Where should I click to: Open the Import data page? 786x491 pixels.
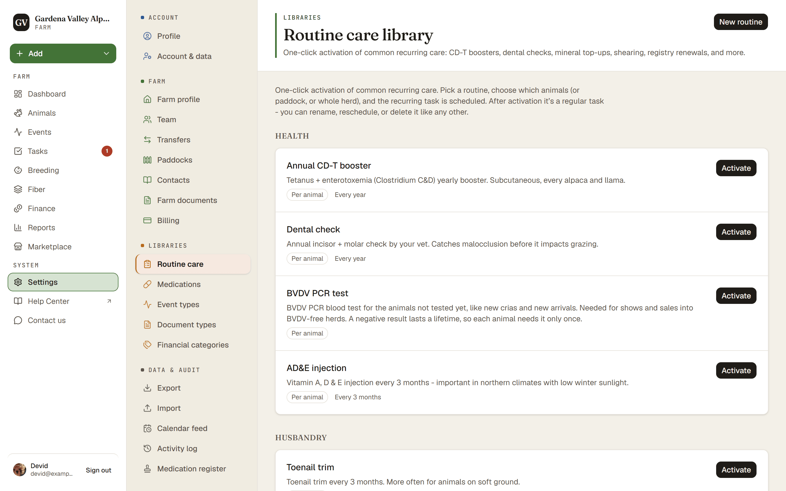coord(193,408)
